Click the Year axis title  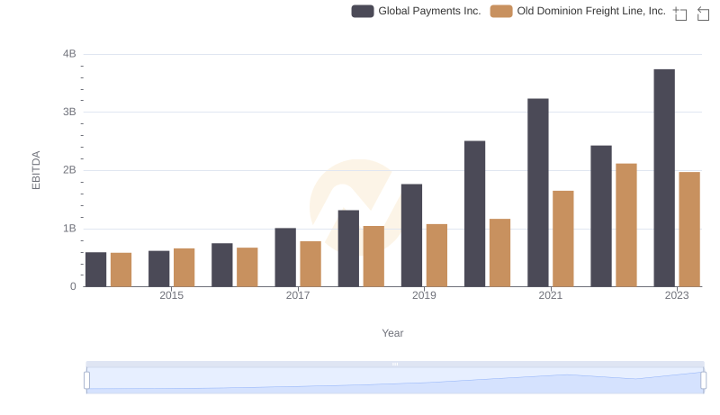[392, 333]
